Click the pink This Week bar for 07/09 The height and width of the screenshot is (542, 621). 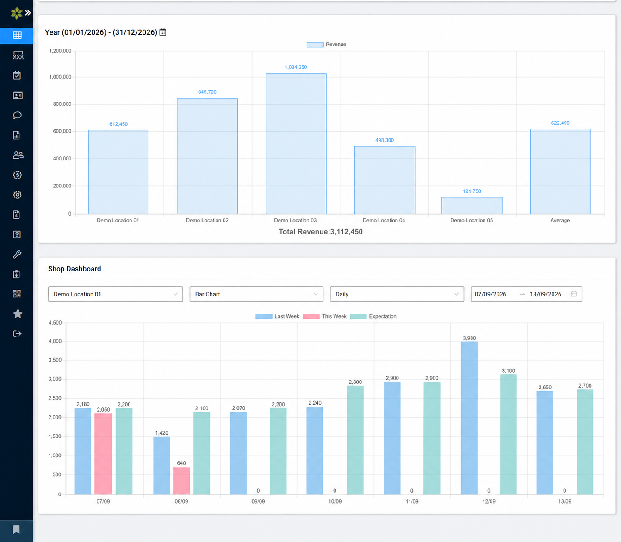(x=103, y=454)
